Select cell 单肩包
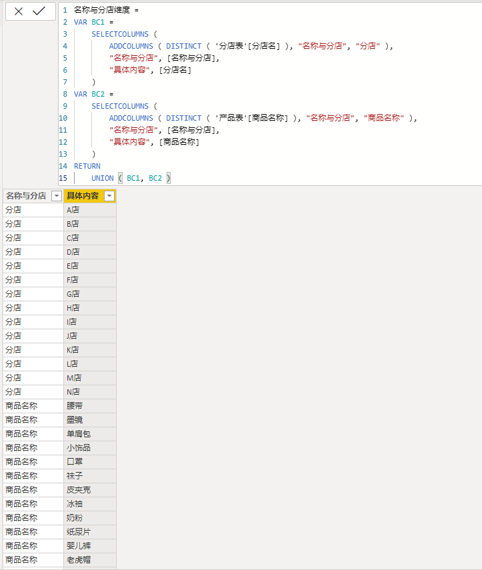Image resolution: width=482 pixels, height=570 pixels. point(90,434)
